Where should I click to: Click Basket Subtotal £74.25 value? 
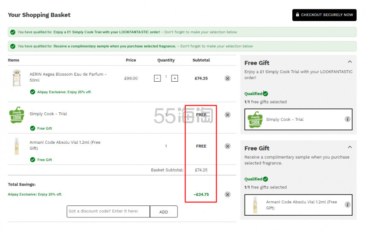coord(201,170)
